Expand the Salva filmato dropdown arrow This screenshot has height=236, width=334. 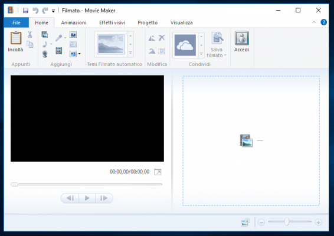225,55
